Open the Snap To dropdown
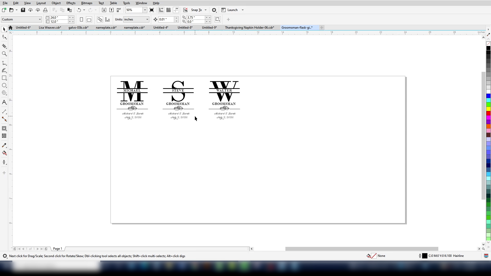This screenshot has width=491, height=276. pos(206,10)
